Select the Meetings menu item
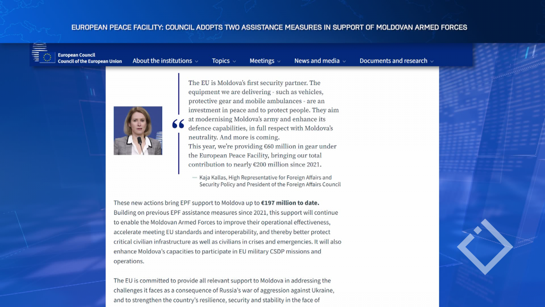 (262, 61)
